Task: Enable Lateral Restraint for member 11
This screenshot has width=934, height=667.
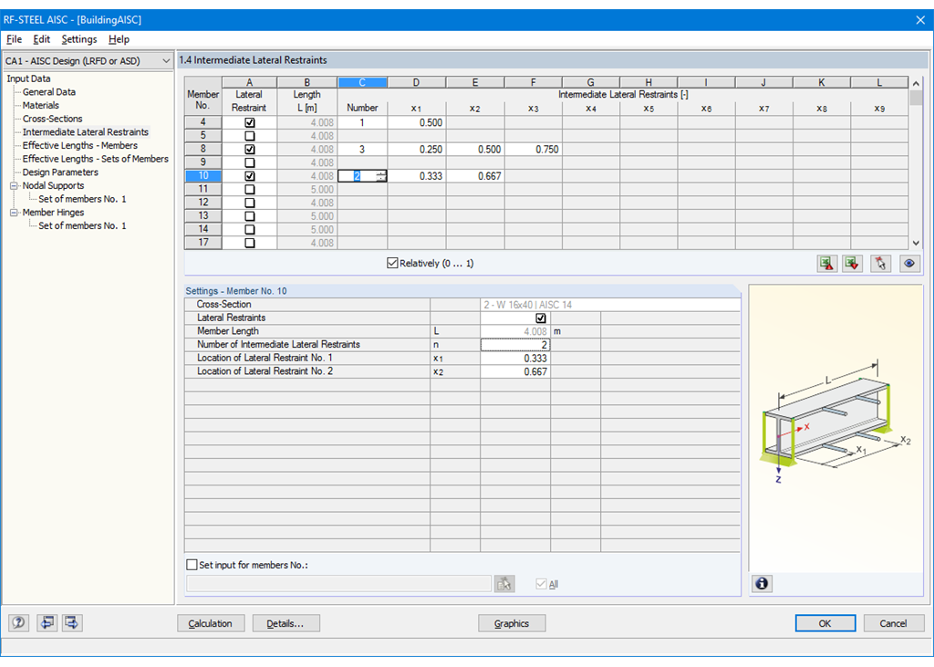Action: tap(250, 190)
